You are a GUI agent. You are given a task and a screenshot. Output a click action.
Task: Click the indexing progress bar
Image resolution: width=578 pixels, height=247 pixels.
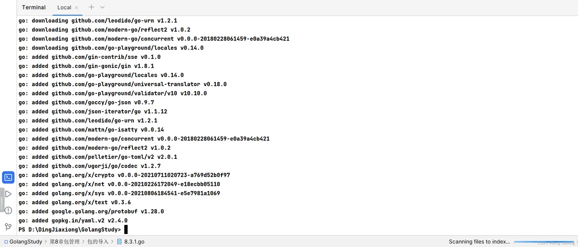pyautogui.click(x=543, y=242)
